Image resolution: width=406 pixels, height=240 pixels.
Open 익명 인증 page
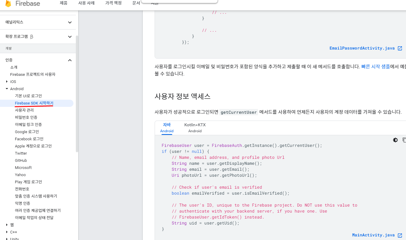tap(22, 204)
